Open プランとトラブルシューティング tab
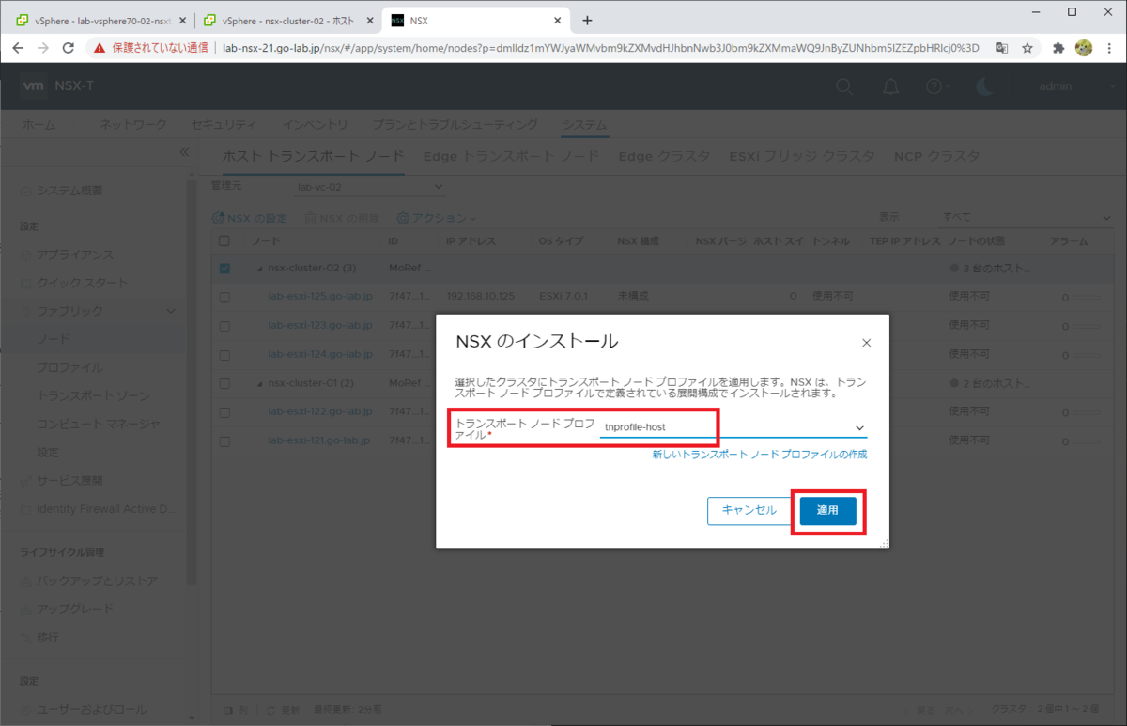 455,125
